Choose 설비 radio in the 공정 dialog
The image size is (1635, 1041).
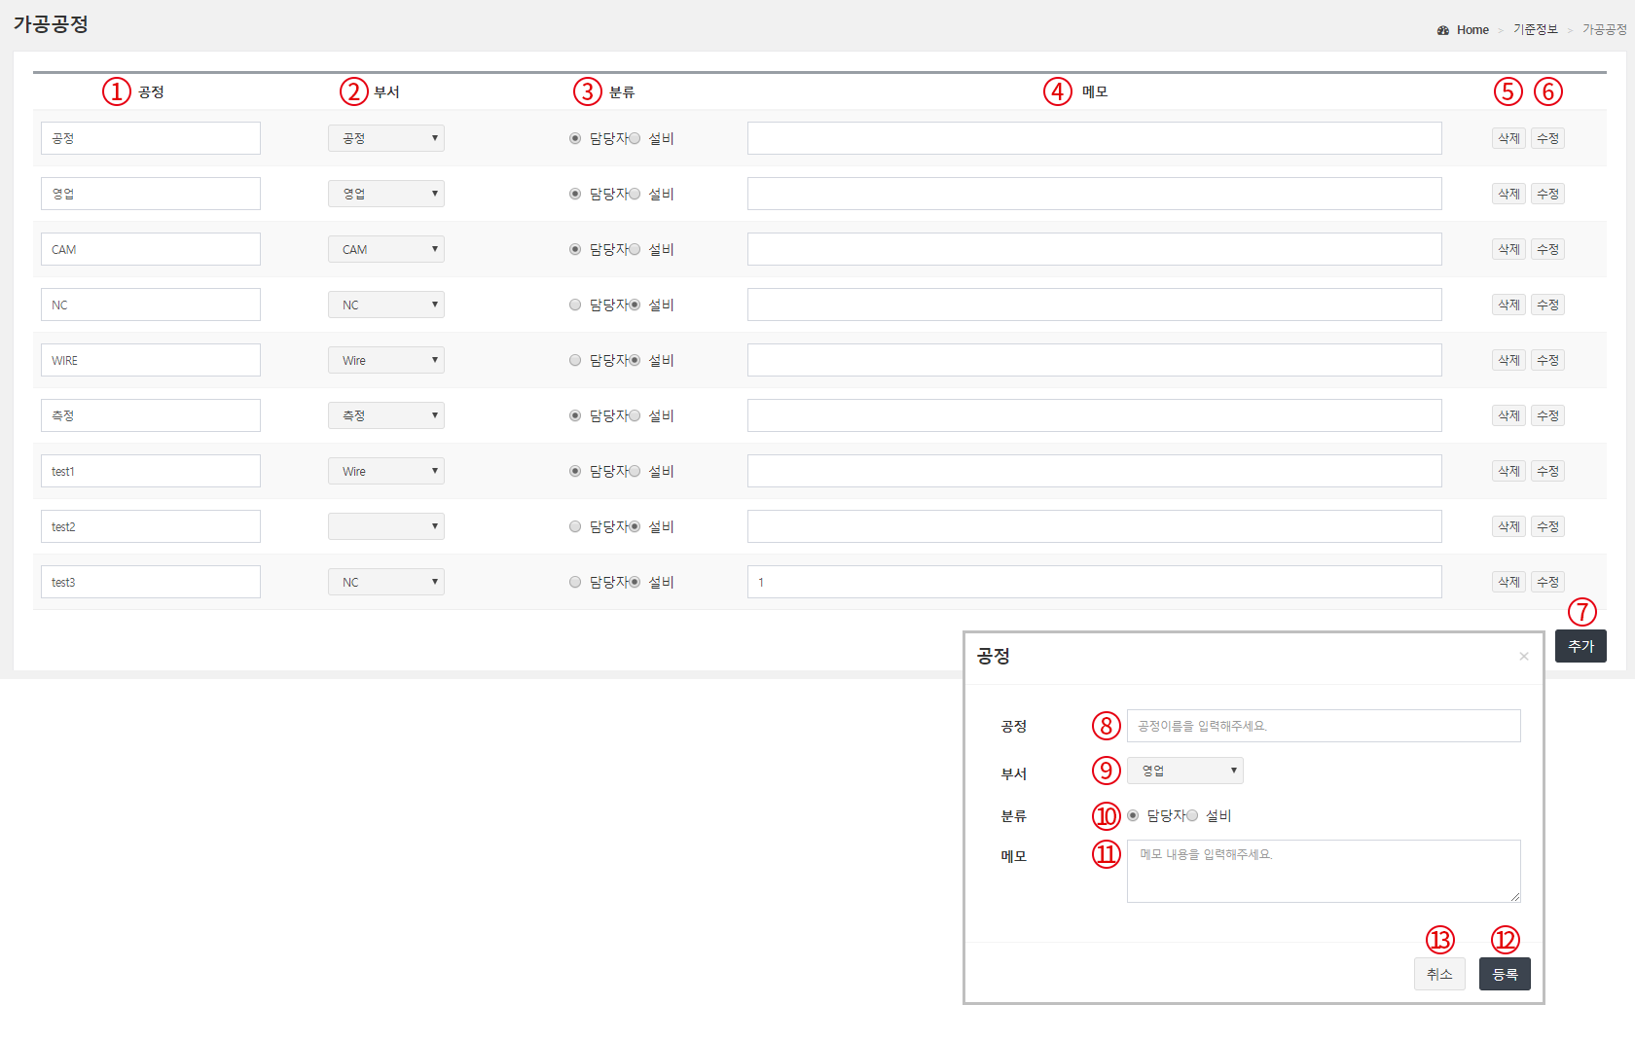click(x=1192, y=816)
